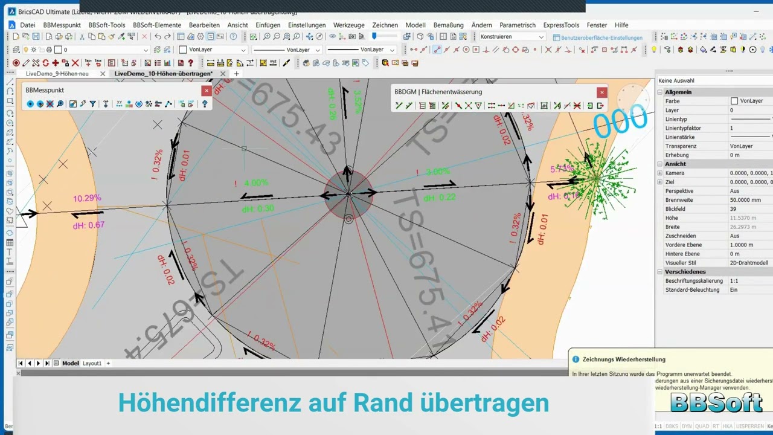Click the Visueller Stil value 2D-Drahtmodell
Viewport: 773px width, 435px height.
[x=749, y=263]
